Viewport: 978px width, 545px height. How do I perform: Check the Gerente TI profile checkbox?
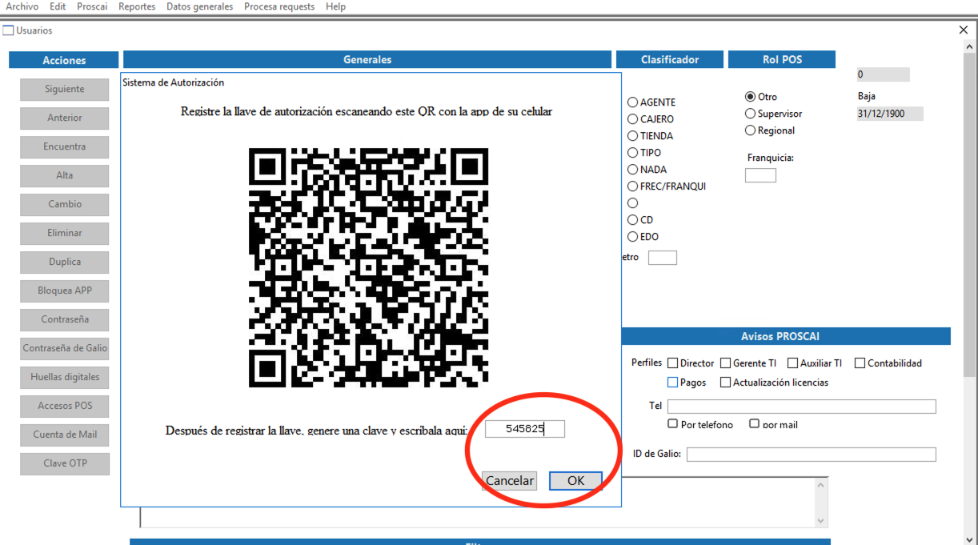[x=726, y=363]
